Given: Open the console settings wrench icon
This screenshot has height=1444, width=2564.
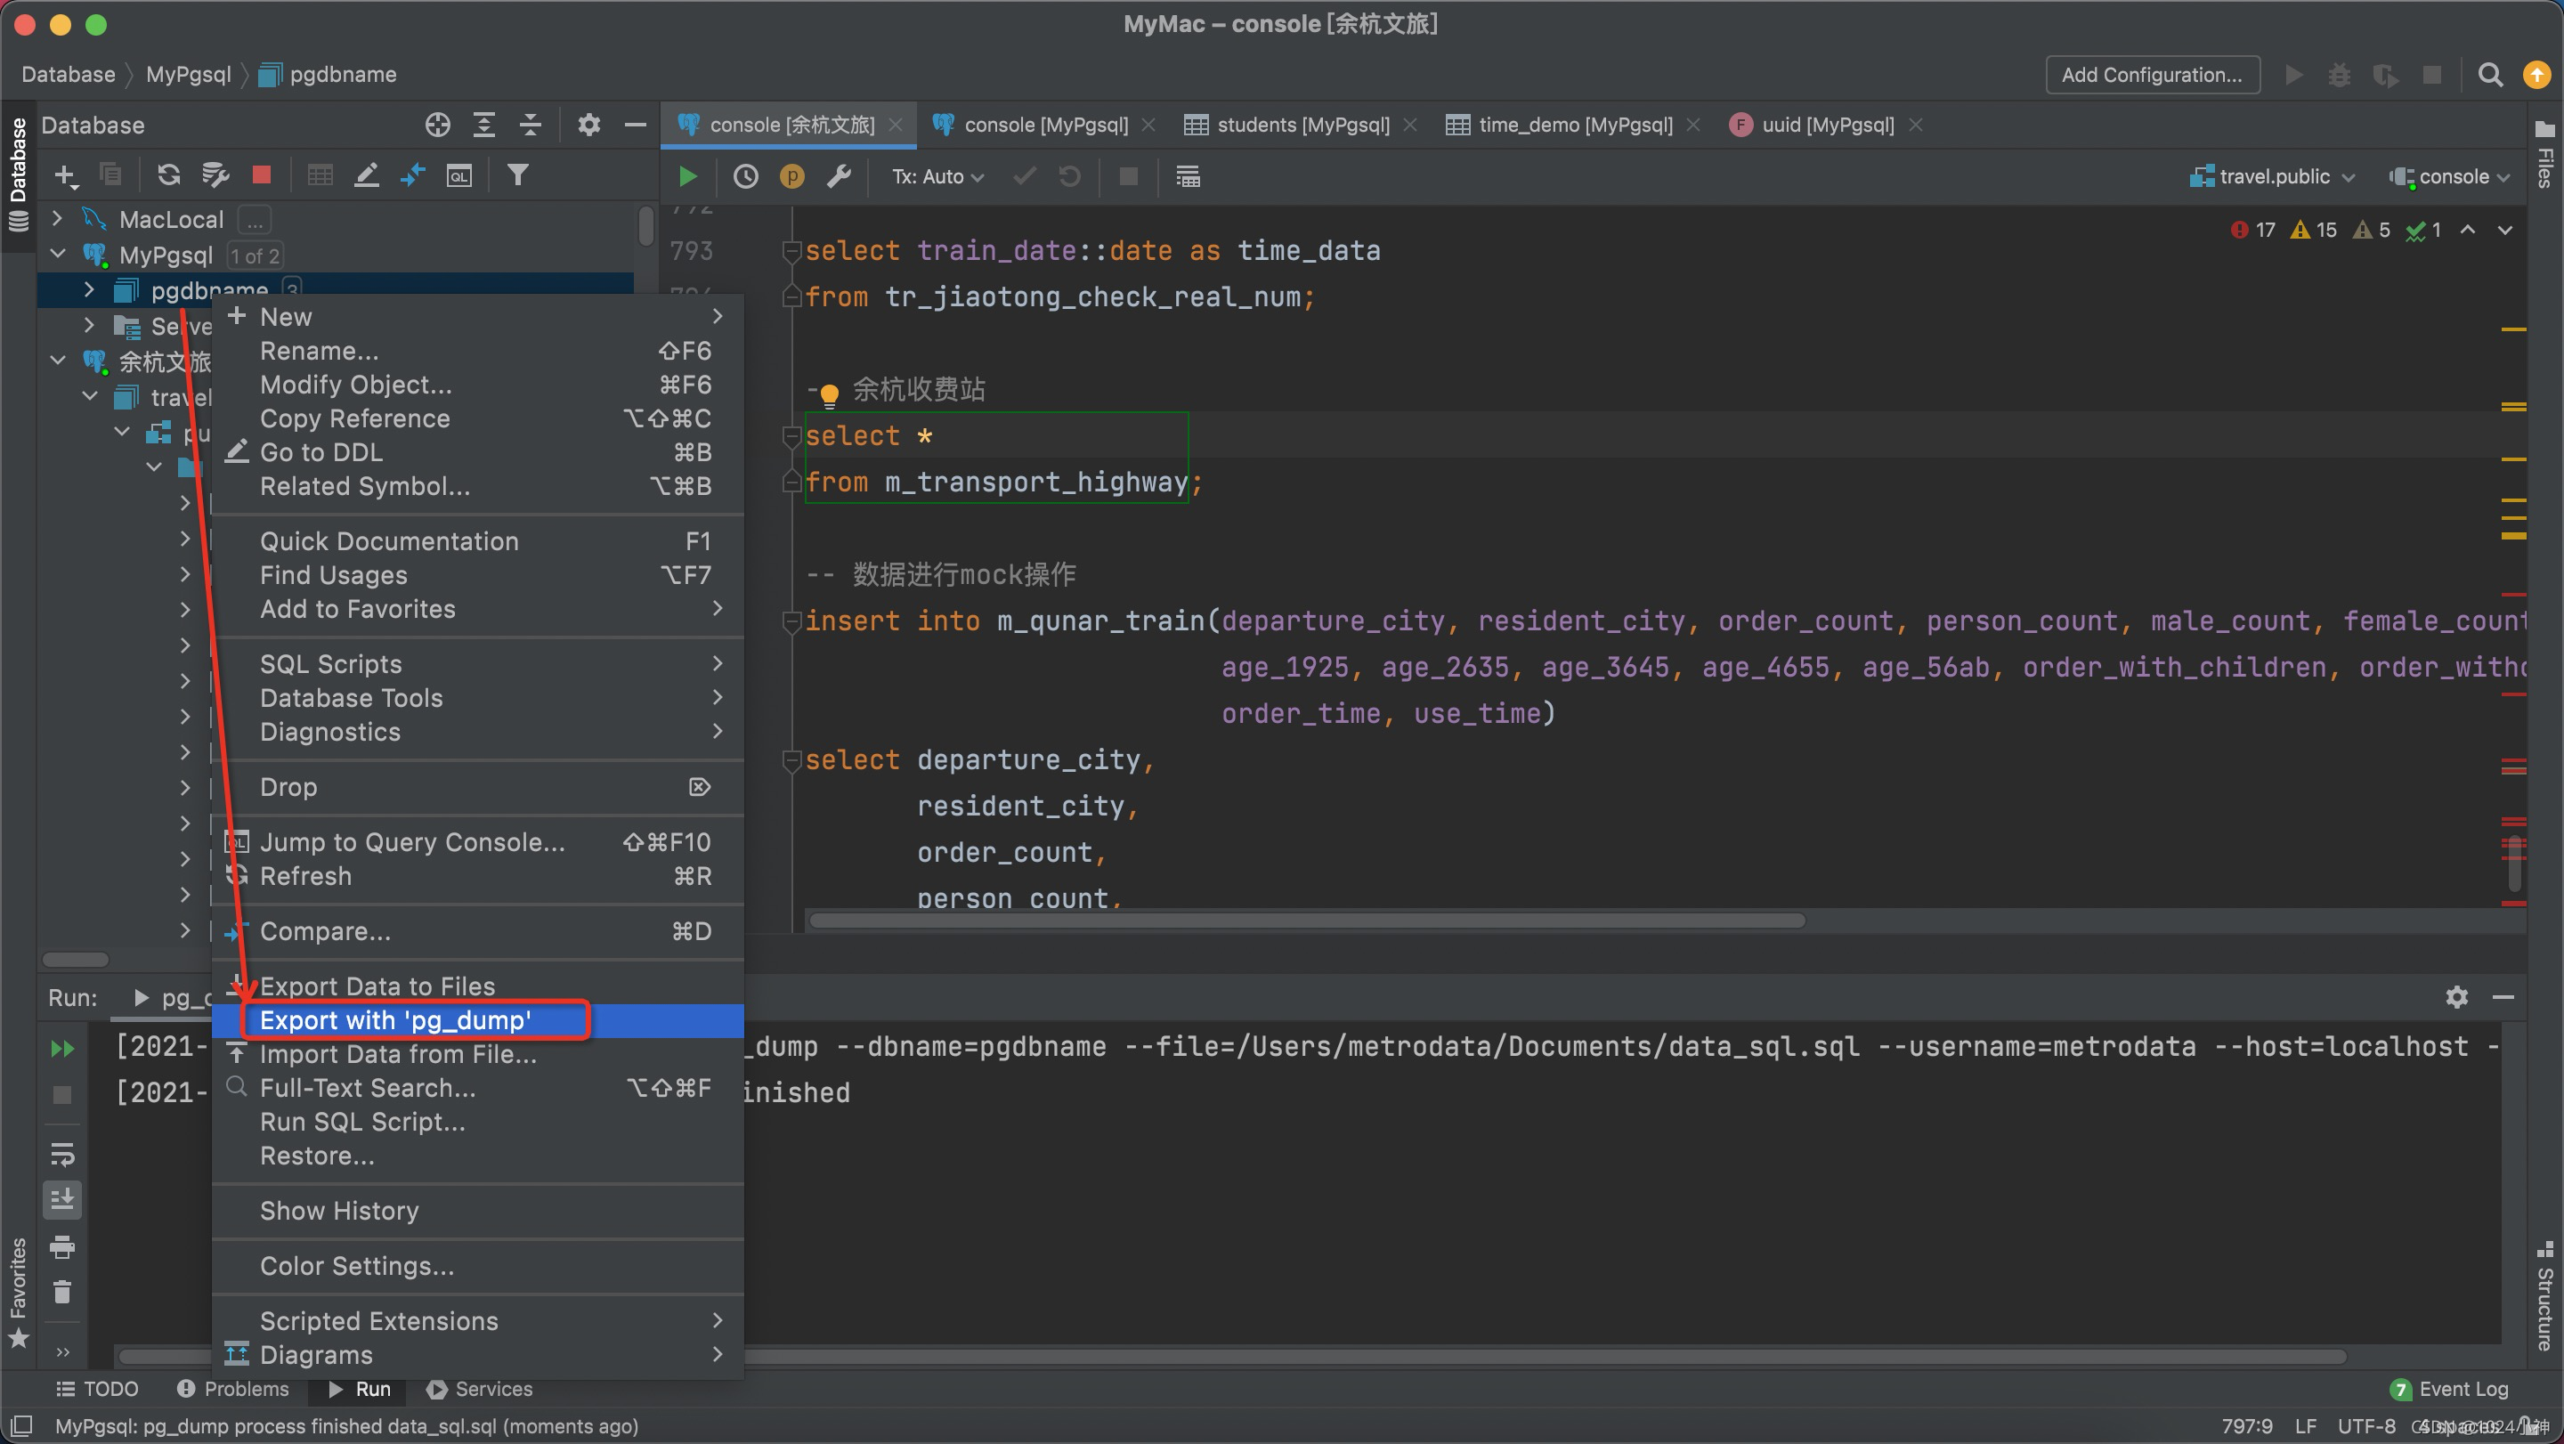Looking at the screenshot, I should (x=839, y=177).
